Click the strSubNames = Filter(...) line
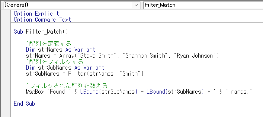 click(85, 74)
